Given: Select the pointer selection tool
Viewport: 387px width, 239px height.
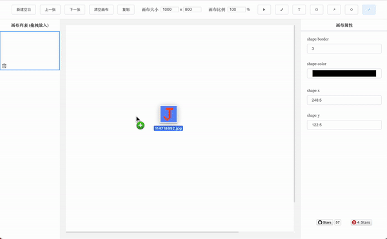Looking at the screenshot, I should (x=264, y=10).
